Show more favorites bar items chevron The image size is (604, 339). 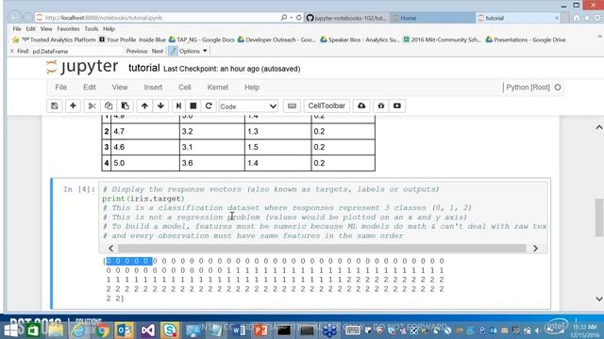pos(599,36)
